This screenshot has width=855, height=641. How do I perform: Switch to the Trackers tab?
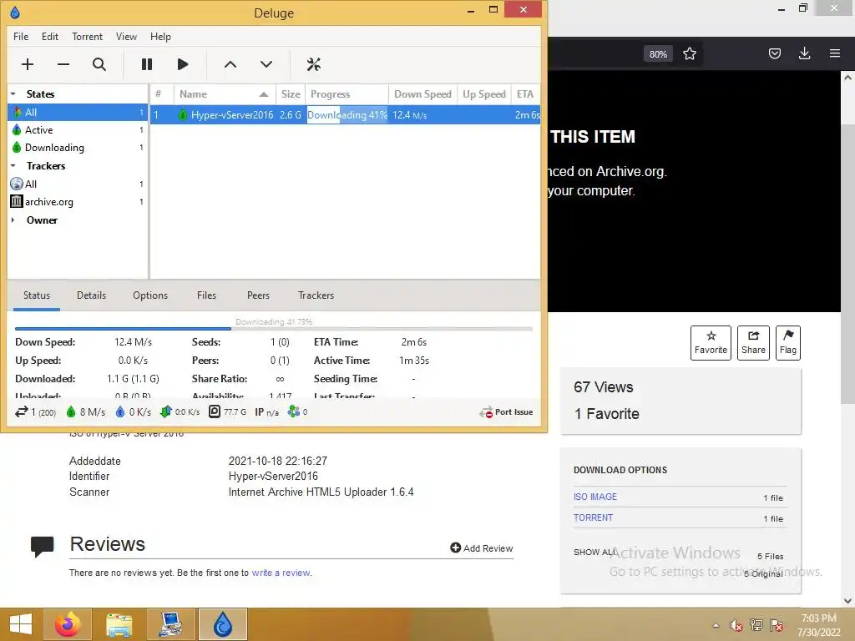[316, 295]
